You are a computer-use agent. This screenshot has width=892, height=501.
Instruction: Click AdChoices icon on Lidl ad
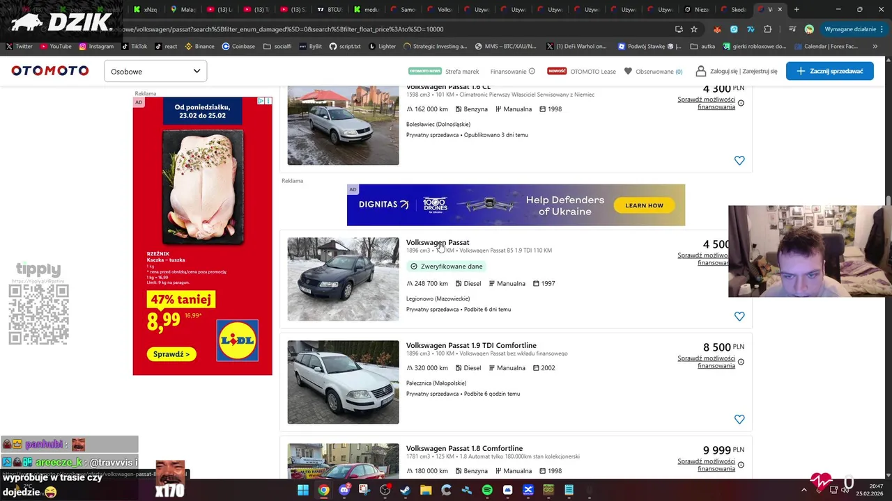pyautogui.click(x=261, y=101)
